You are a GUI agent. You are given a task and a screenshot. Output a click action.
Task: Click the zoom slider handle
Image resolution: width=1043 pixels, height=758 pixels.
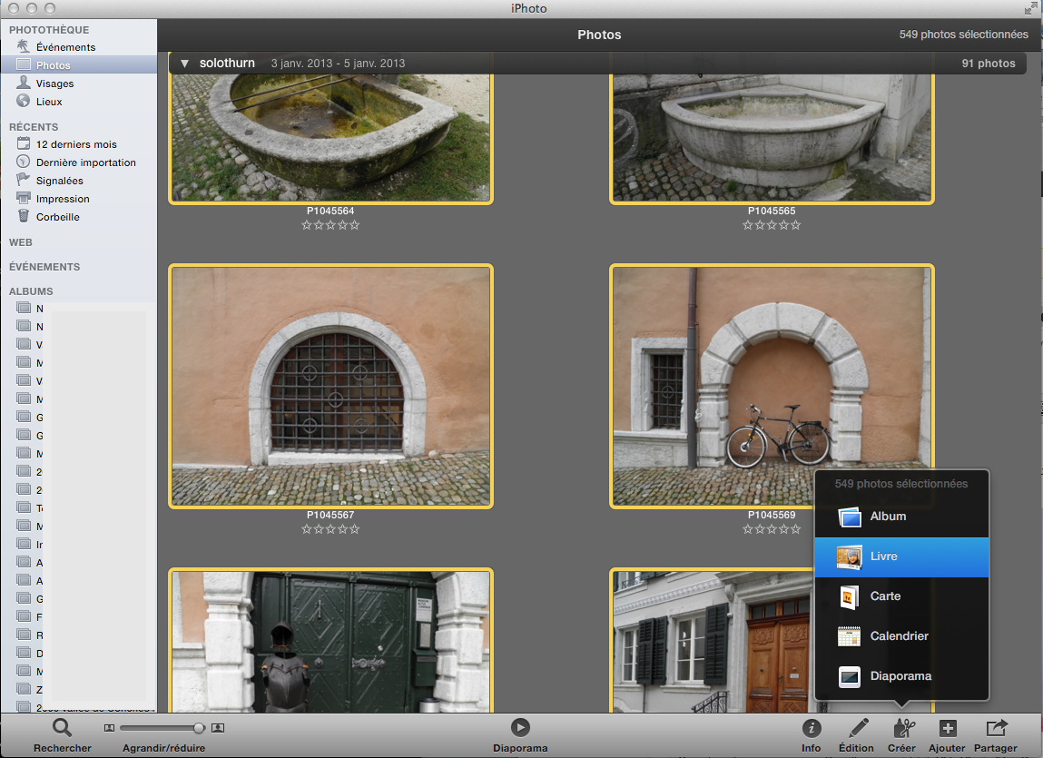click(x=199, y=728)
